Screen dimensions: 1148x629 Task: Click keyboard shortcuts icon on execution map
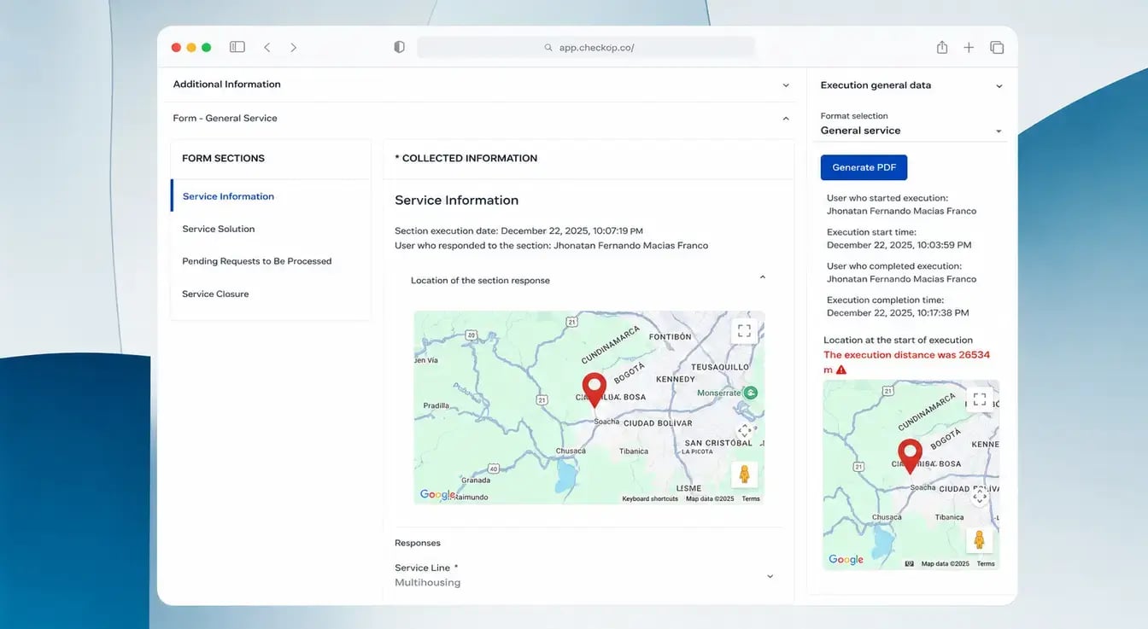[x=910, y=564]
